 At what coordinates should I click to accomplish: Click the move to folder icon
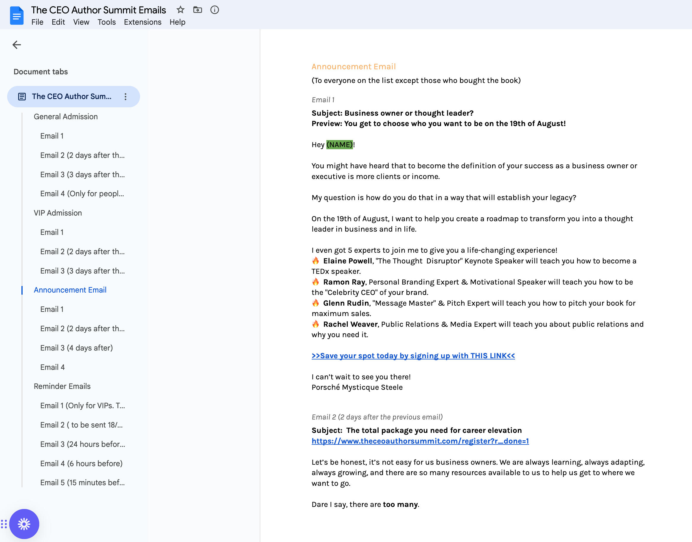[197, 10]
